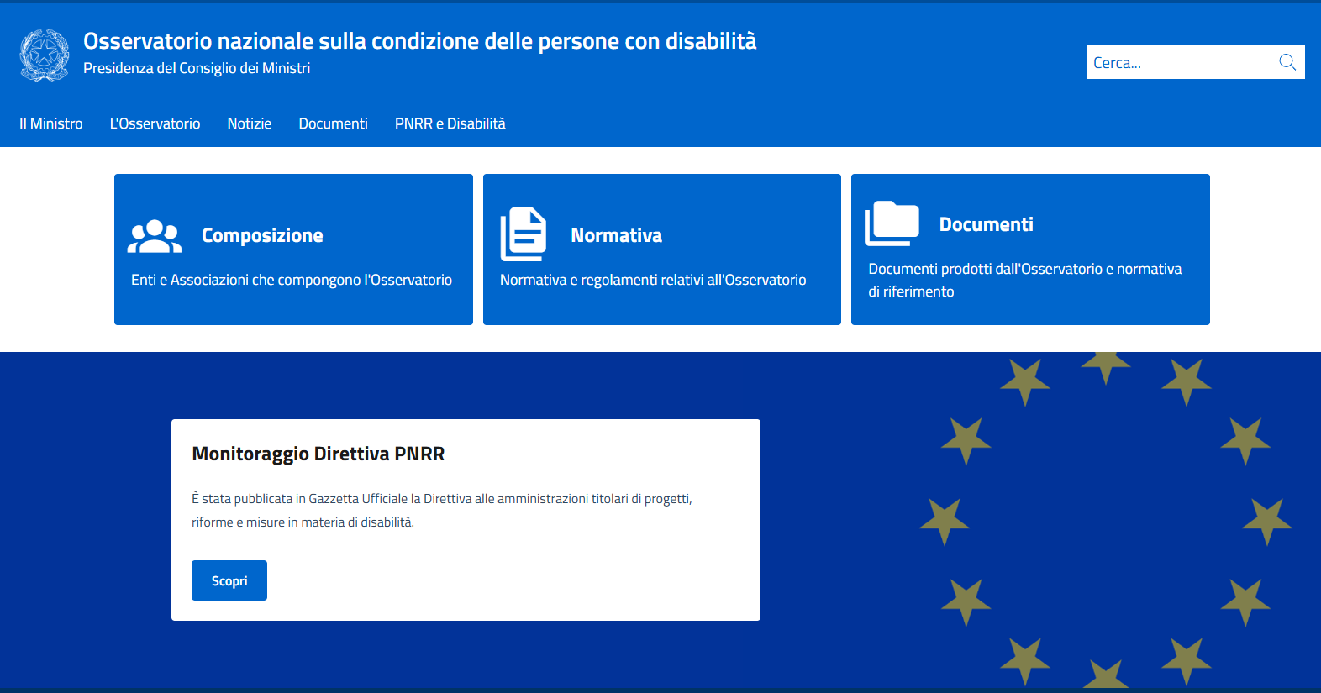Go to the Notizie section
The height and width of the screenshot is (693, 1321).
click(x=250, y=123)
